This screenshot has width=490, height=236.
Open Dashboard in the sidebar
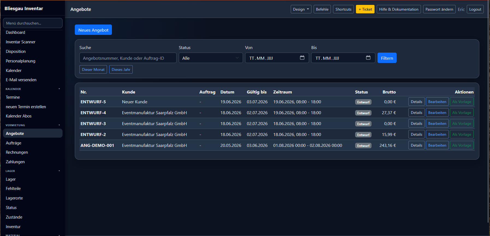(33, 32)
